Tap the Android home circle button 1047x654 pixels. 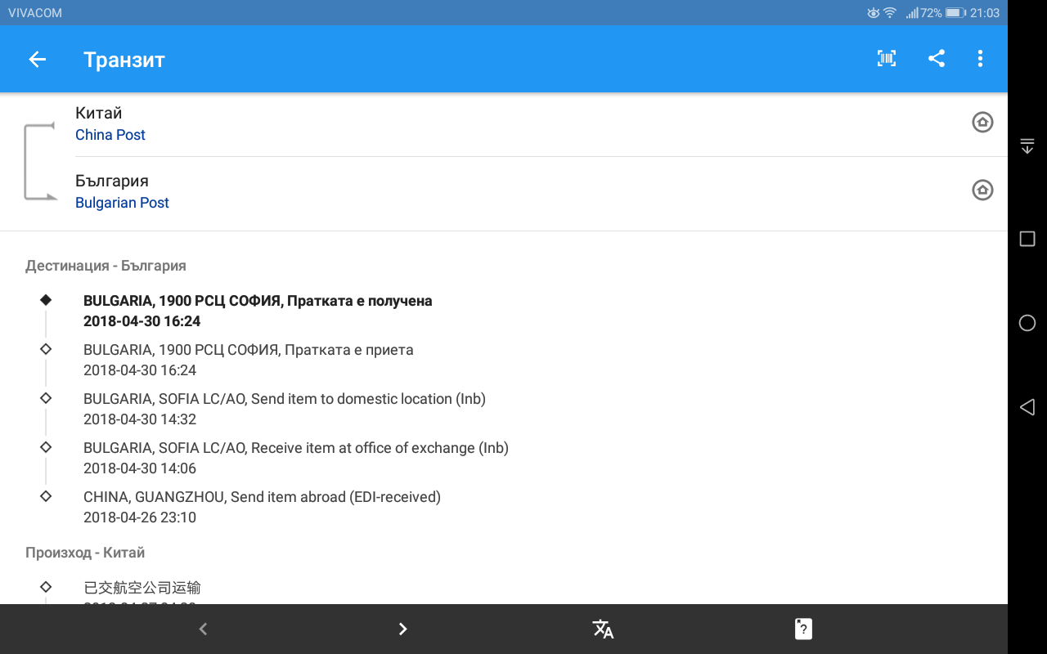point(1027,323)
